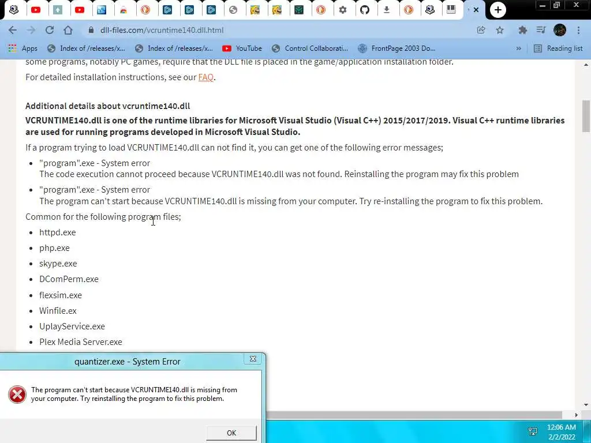The height and width of the screenshot is (443, 591).
Task: Open the browser home page
Action: tap(68, 30)
